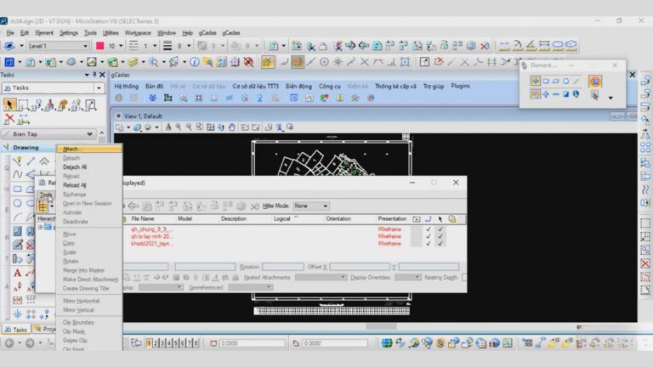Click the blue Element Information i icon
The height and width of the screenshot is (367, 653).
click(x=195, y=62)
